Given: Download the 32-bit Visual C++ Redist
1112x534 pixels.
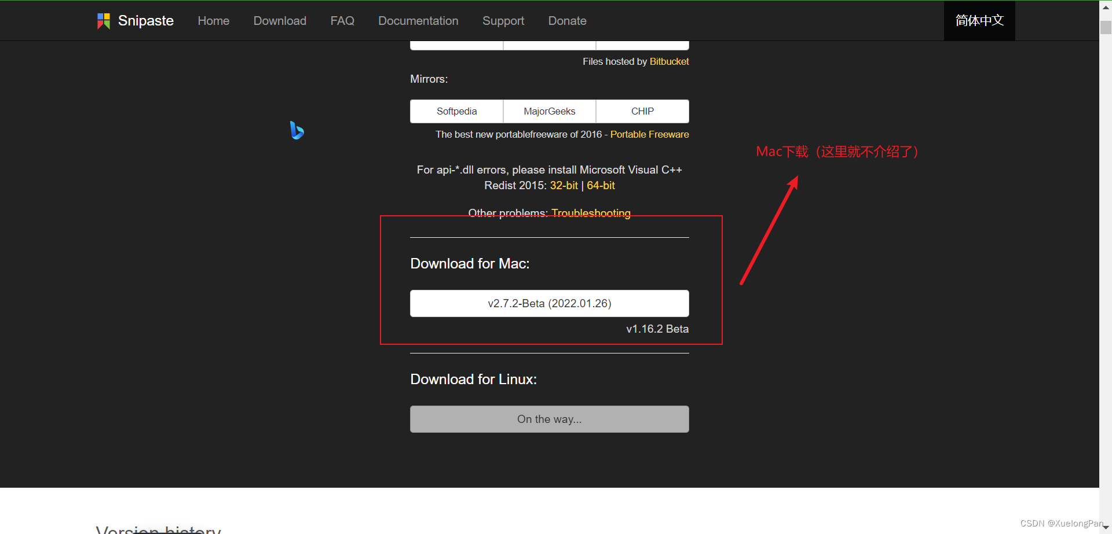Looking at the screenshot, I should (564, 186).
